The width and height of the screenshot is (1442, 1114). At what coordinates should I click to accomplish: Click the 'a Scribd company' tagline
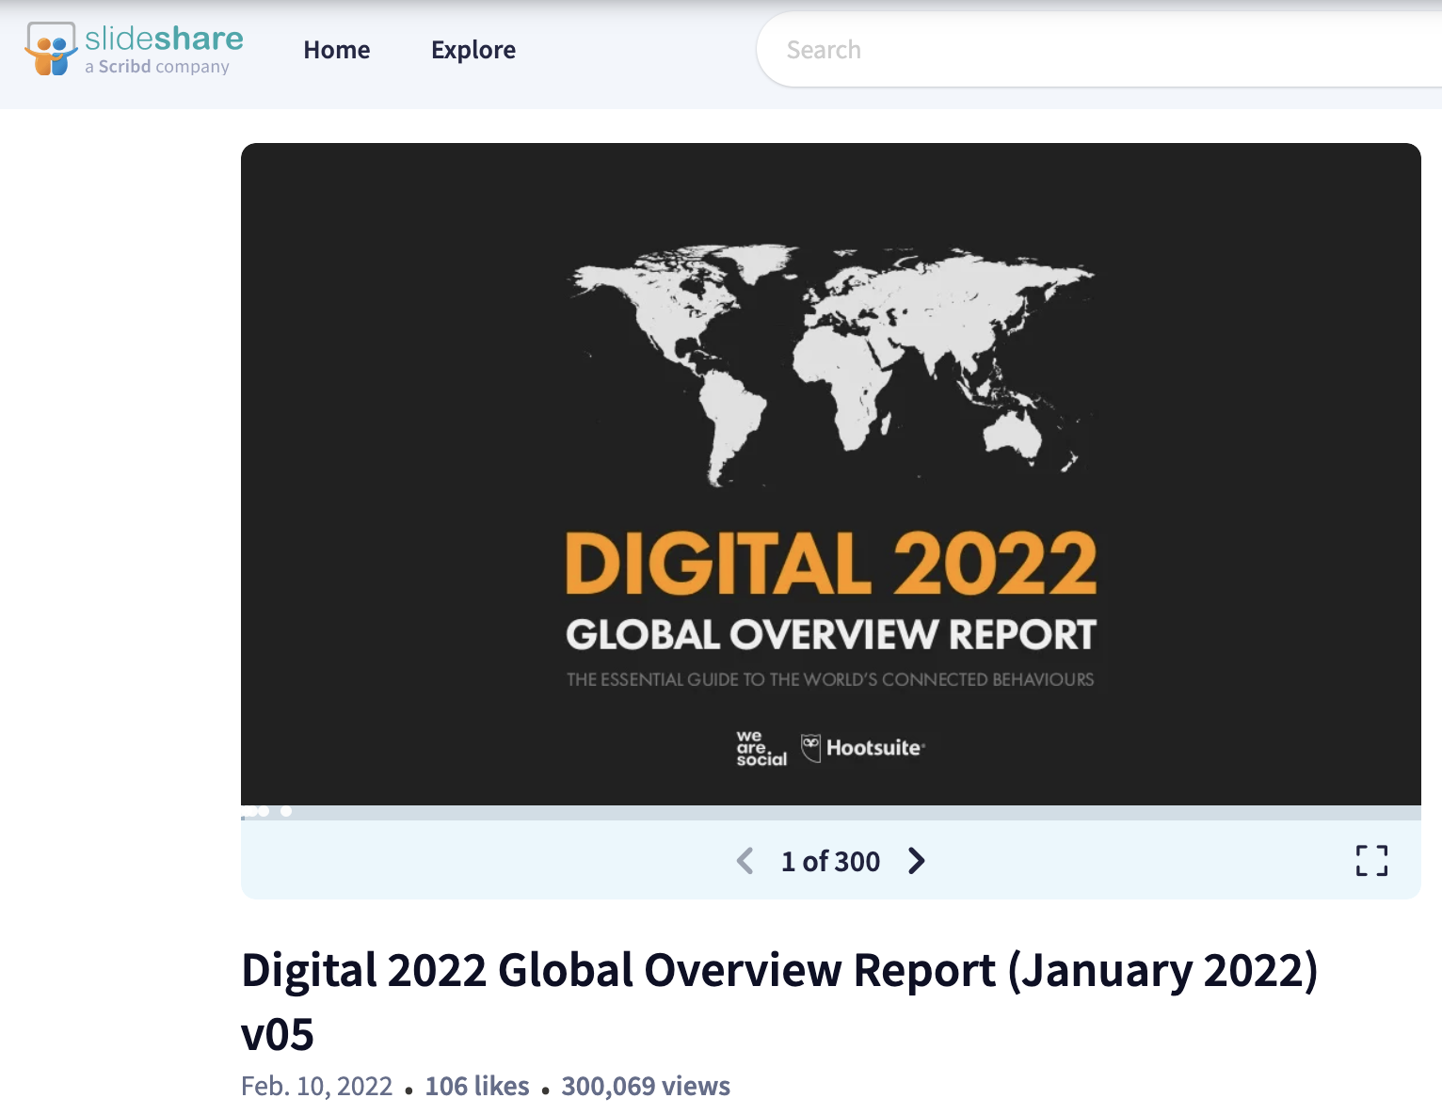pos(157,67)
